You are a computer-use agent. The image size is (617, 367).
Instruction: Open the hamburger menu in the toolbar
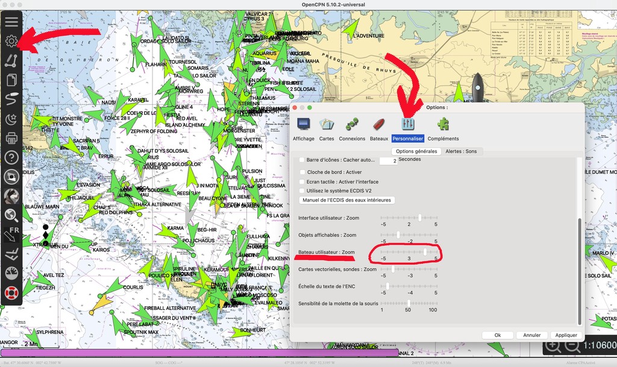11,21
